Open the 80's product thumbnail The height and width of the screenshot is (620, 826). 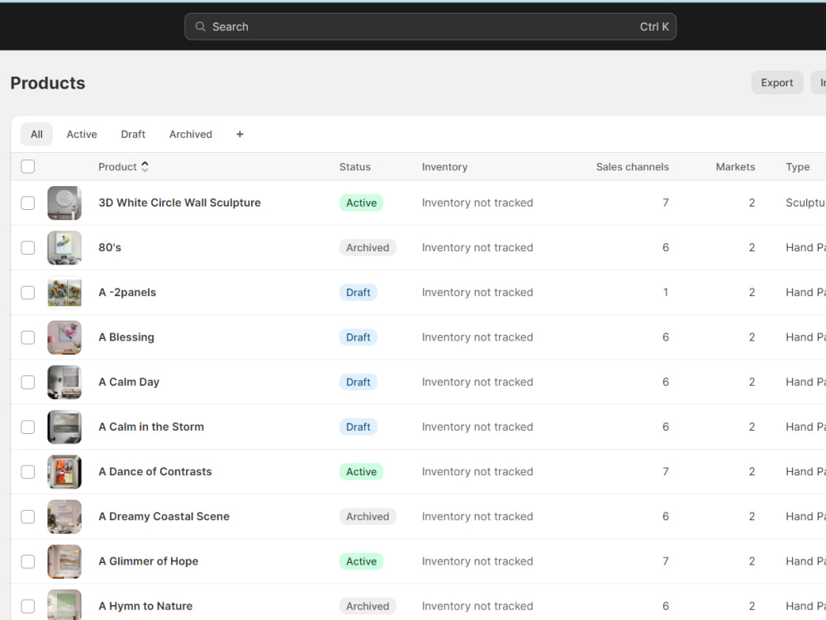coord(64,248)
